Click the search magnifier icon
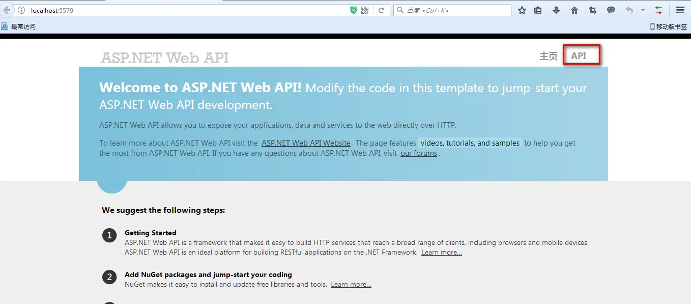The width and height of the screenshot is (691, 304). pos(400,10)
